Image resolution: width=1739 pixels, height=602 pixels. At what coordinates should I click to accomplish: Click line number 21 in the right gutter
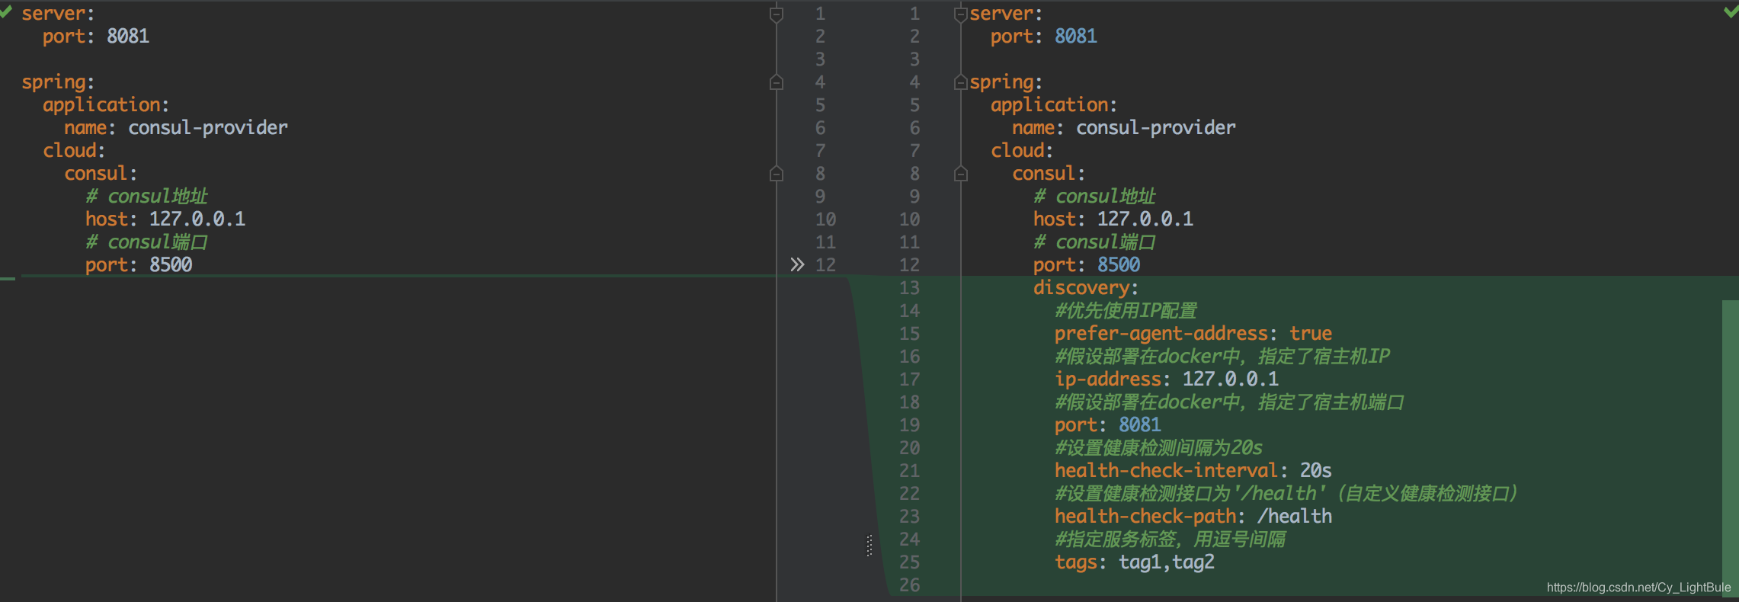[910, 471]
